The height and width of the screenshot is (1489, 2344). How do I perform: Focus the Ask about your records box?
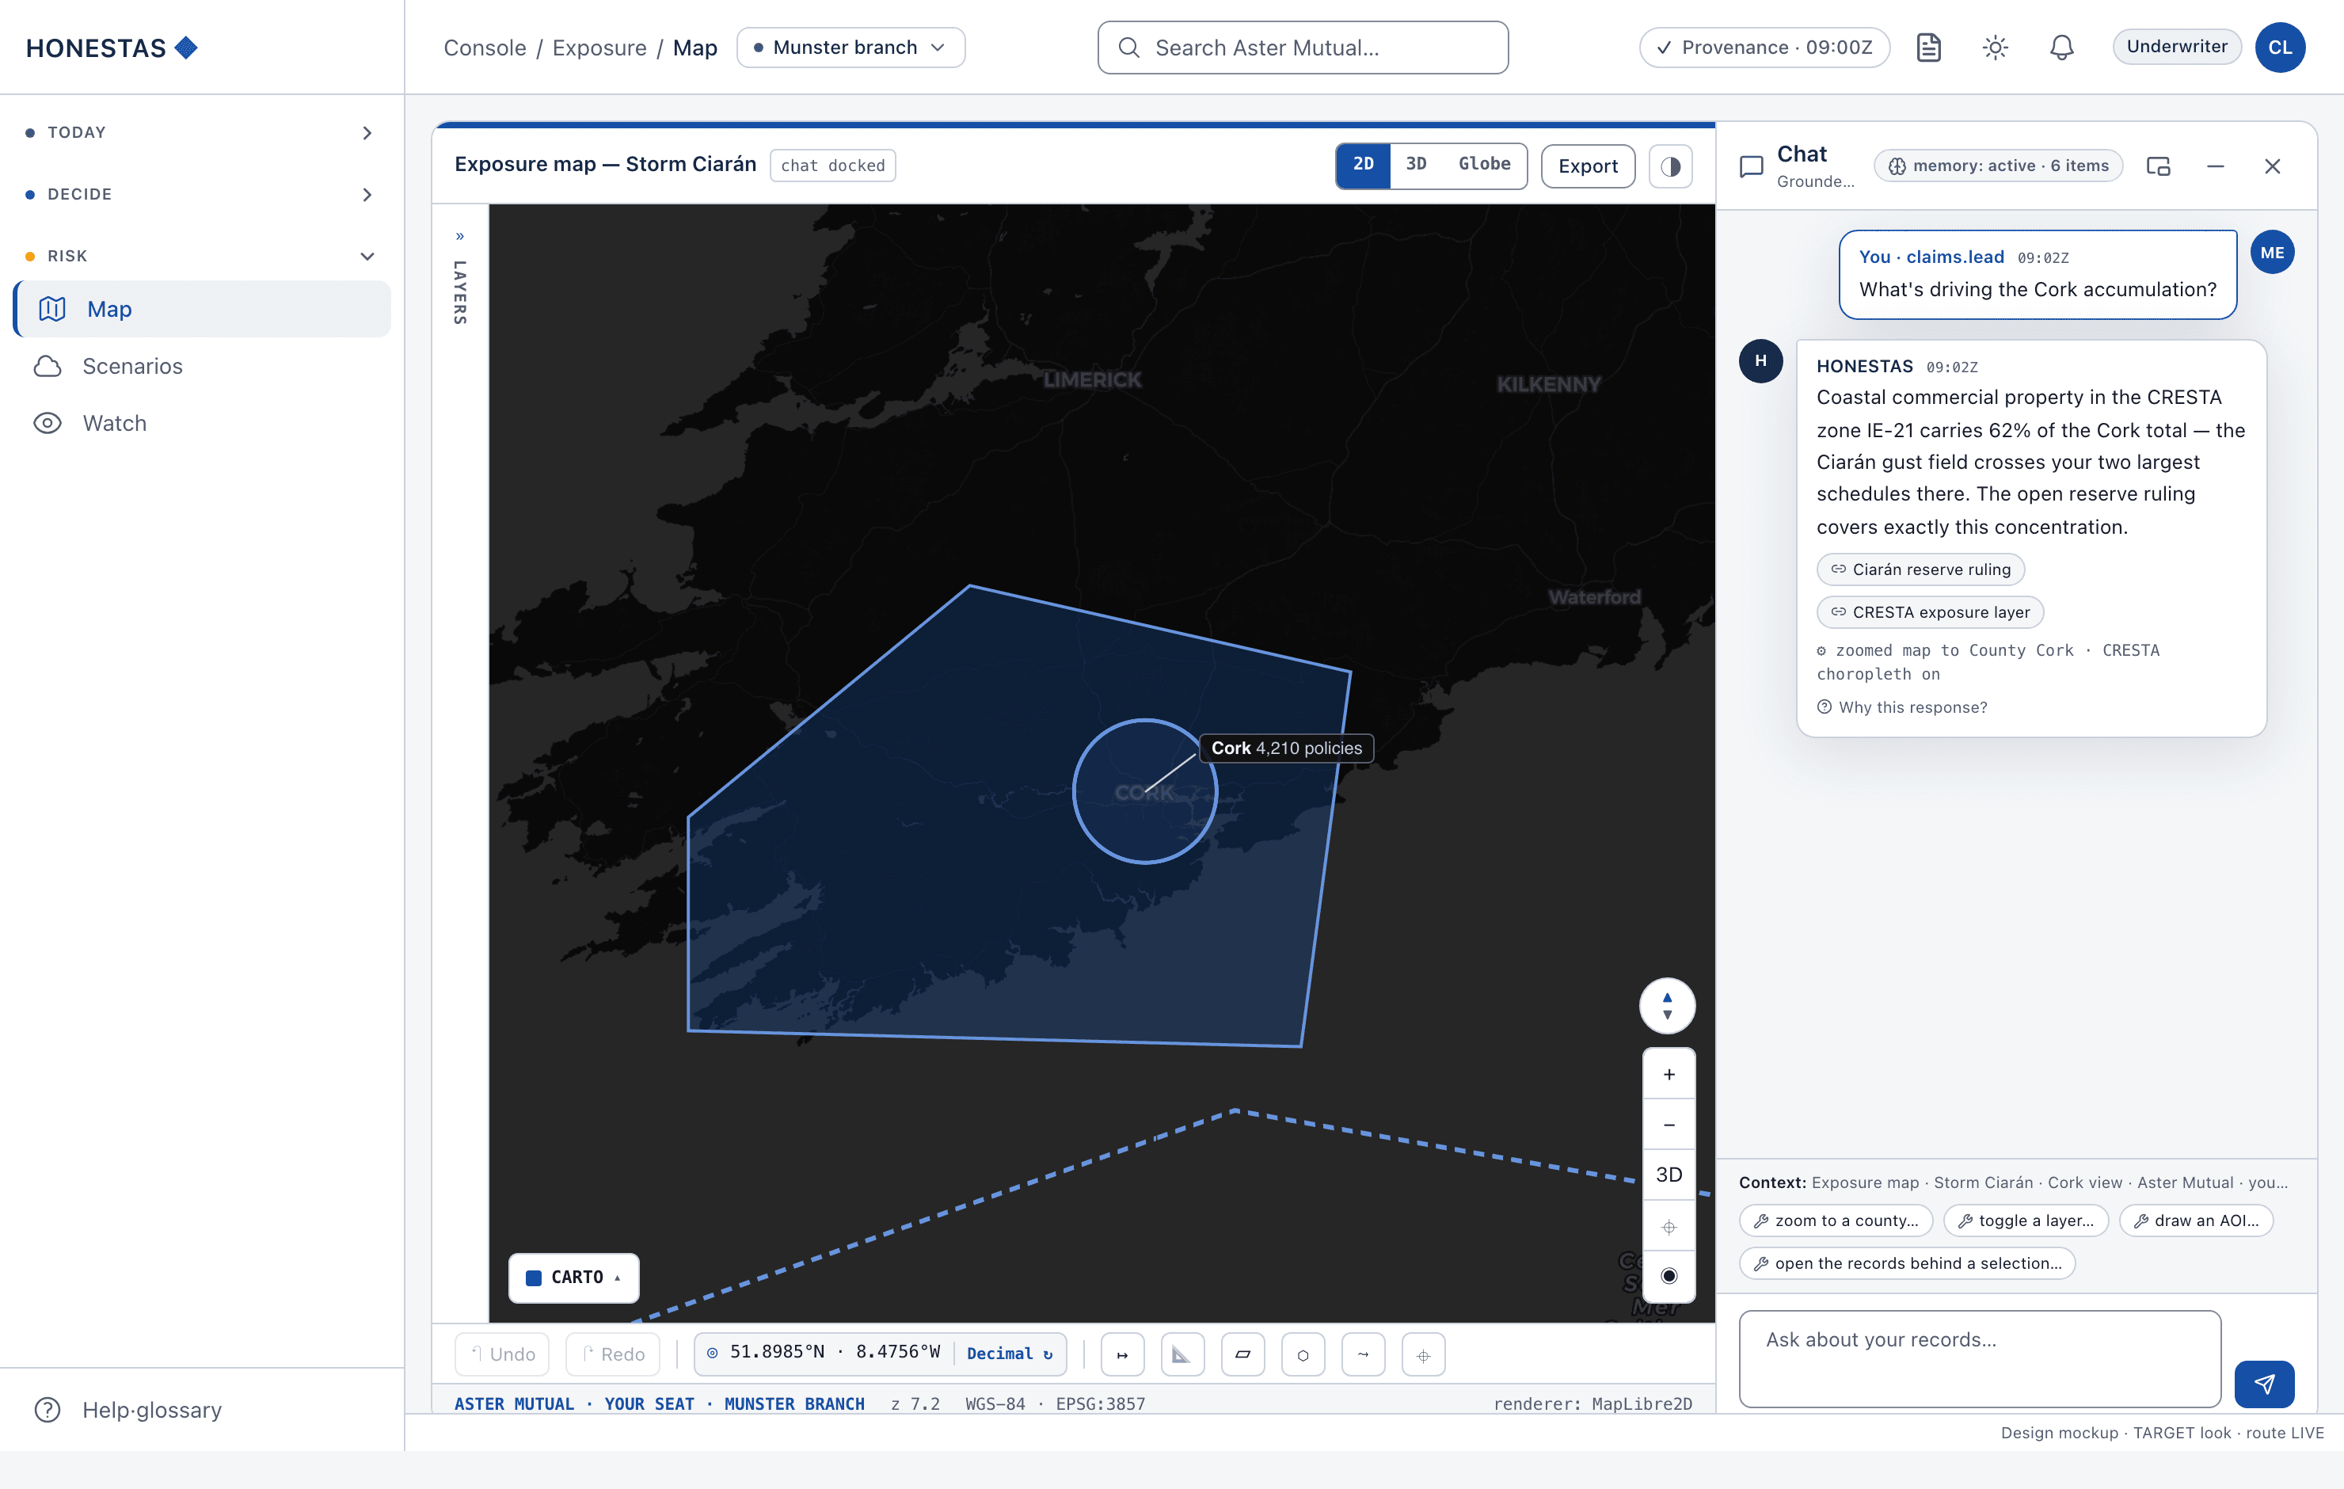pyautogui.click(x=1979, y=1358)
